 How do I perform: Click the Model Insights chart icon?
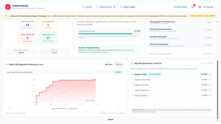point(121,7)
